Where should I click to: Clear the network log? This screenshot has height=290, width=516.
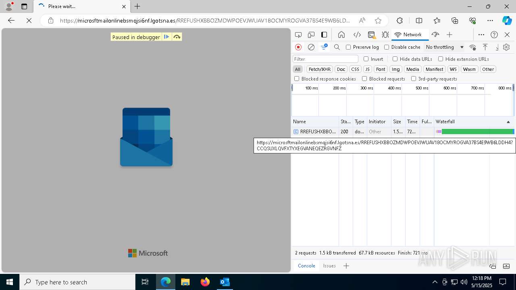click(311, 47)
